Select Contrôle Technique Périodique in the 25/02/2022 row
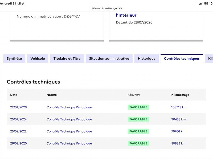 click(69, 131)
